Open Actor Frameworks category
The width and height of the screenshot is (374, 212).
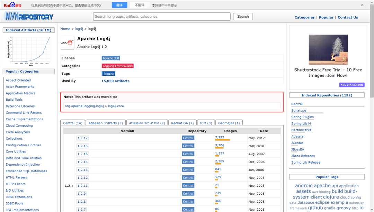pos(20,87)
